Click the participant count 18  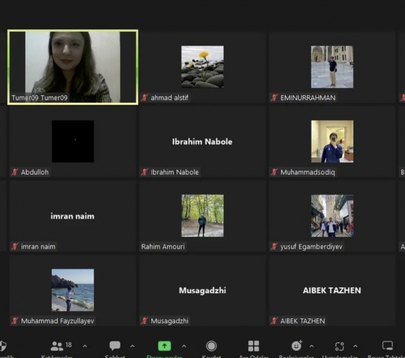68,344
